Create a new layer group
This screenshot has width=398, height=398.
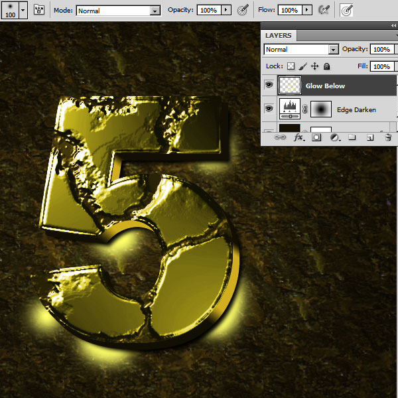(x=352, y=138)
